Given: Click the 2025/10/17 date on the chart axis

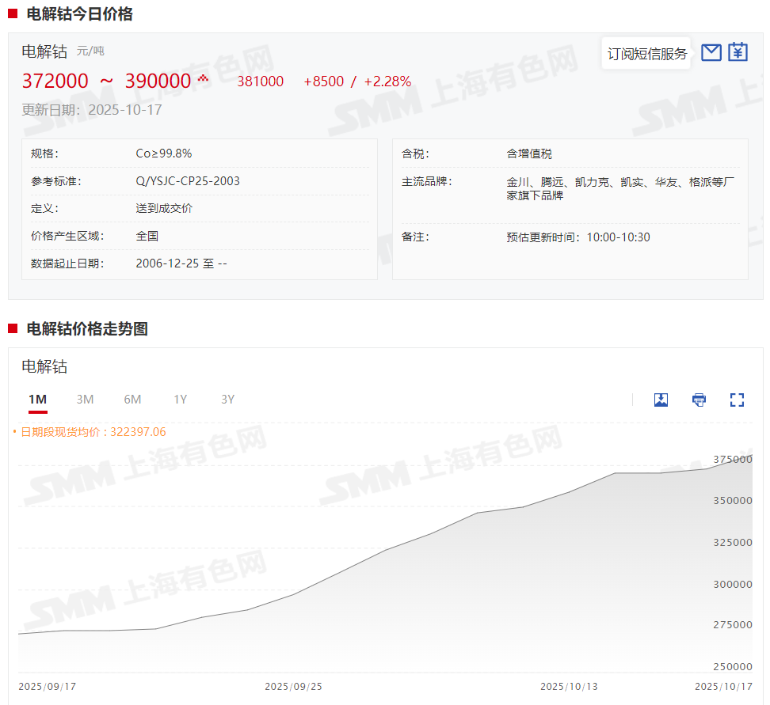Looking at the screenshot, I should click(x=723, y=686).
